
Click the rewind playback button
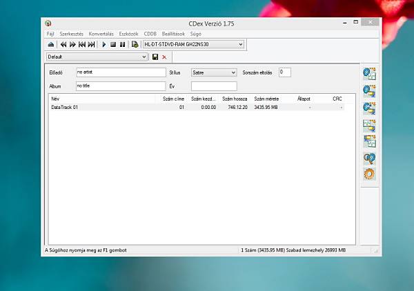coord(63,45)
